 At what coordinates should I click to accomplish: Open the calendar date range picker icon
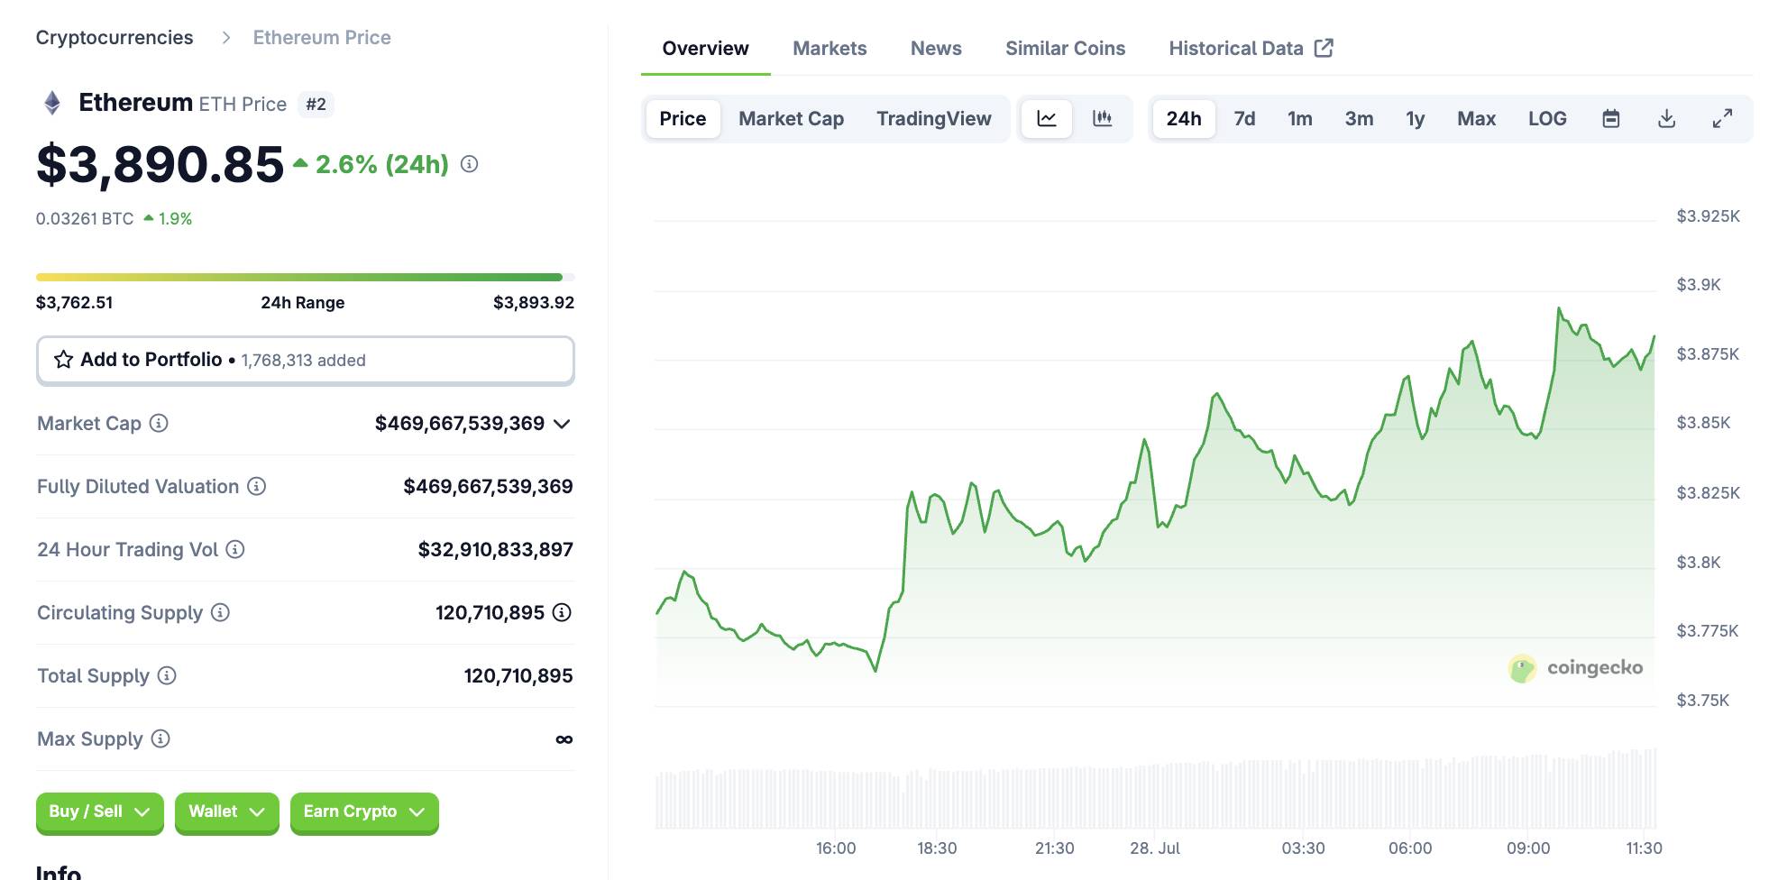[1611, 118]
